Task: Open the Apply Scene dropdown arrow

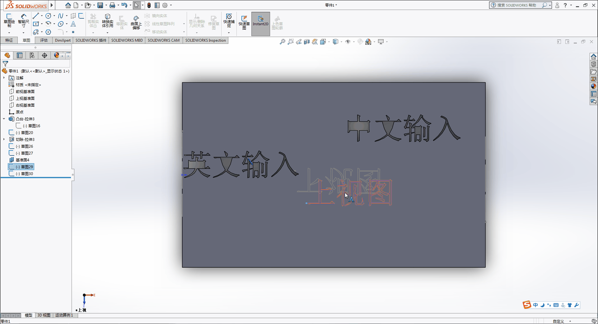Action: coord(374,42)
